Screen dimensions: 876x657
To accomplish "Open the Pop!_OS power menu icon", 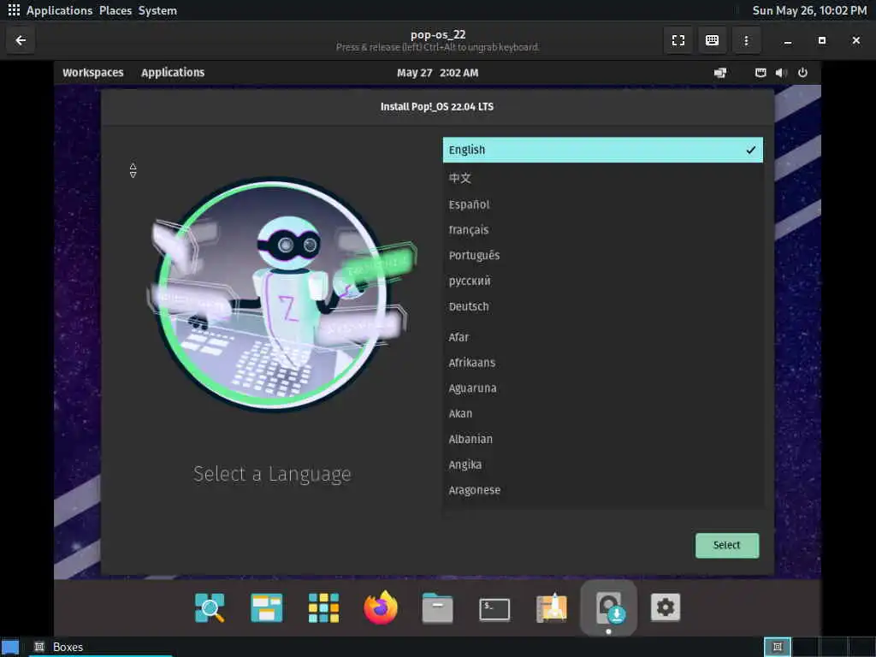I will click(802, 73).
